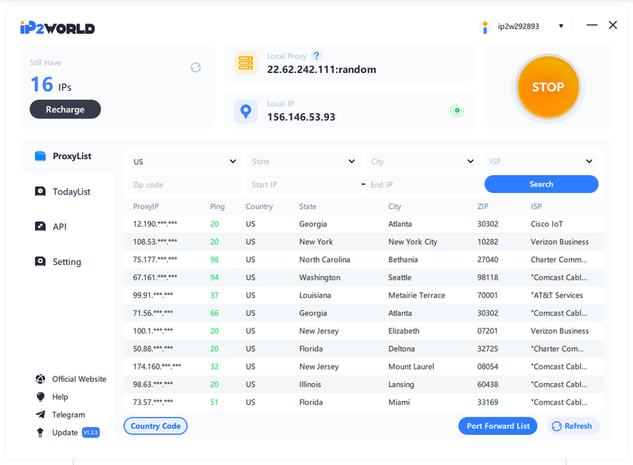Screen dimensions: 633x465
Task: Expand the ISP dropdown filter
Action: pos(540,162)
